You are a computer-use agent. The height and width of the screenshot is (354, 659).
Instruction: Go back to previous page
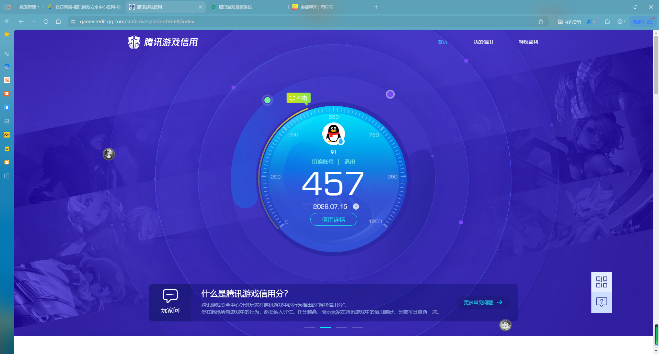tap(21, 22)
